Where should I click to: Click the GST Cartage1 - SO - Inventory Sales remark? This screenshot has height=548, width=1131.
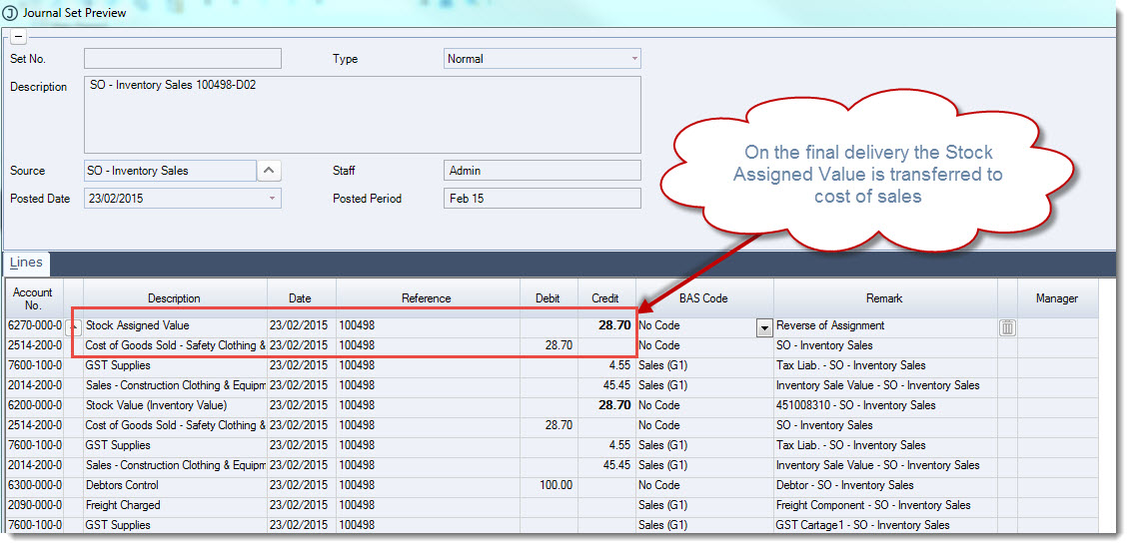coord(885,525)
